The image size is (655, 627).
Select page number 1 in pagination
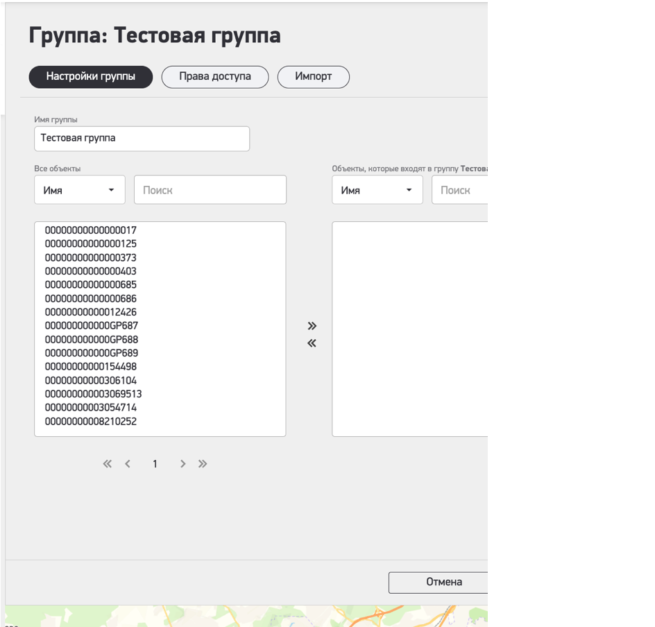point(155,464)
